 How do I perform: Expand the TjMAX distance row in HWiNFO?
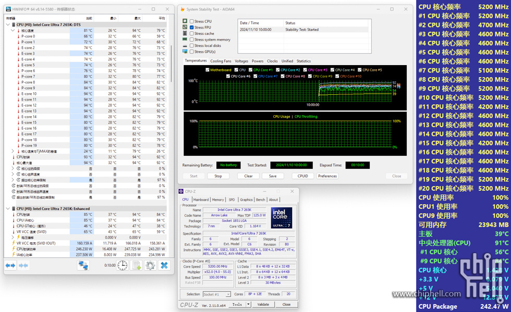click(13, 151)
